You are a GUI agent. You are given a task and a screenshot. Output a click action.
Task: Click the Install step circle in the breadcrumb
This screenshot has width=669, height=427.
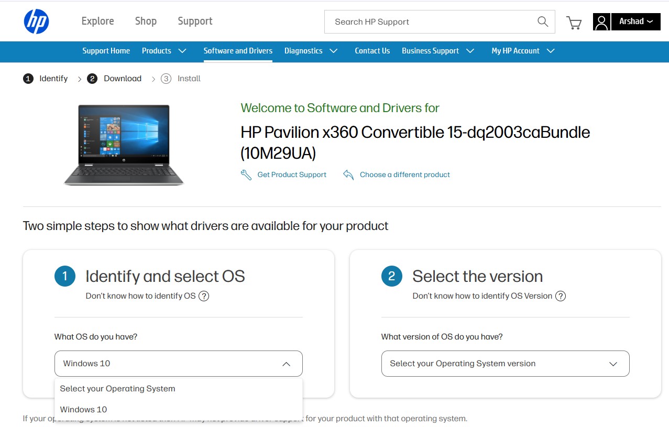click(165, 78)
